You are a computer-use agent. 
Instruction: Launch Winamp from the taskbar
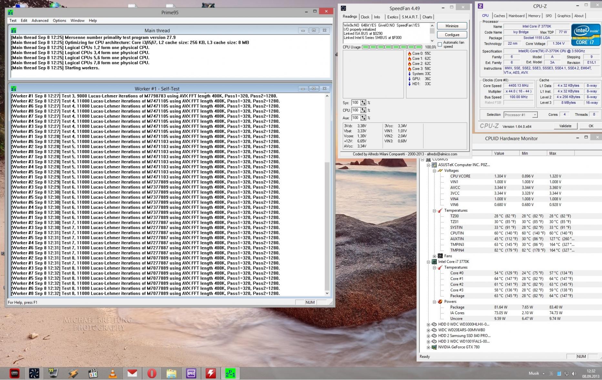click(x=73, y=373)
